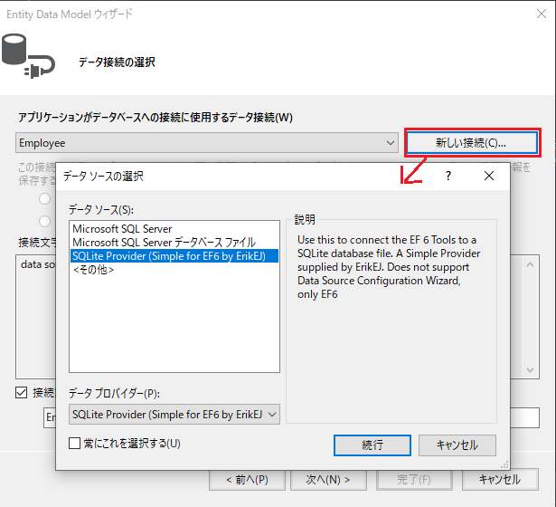The image size is (556, 507).
Task: Open the Employee connection dropdown
Action: [x=207, y=143]
